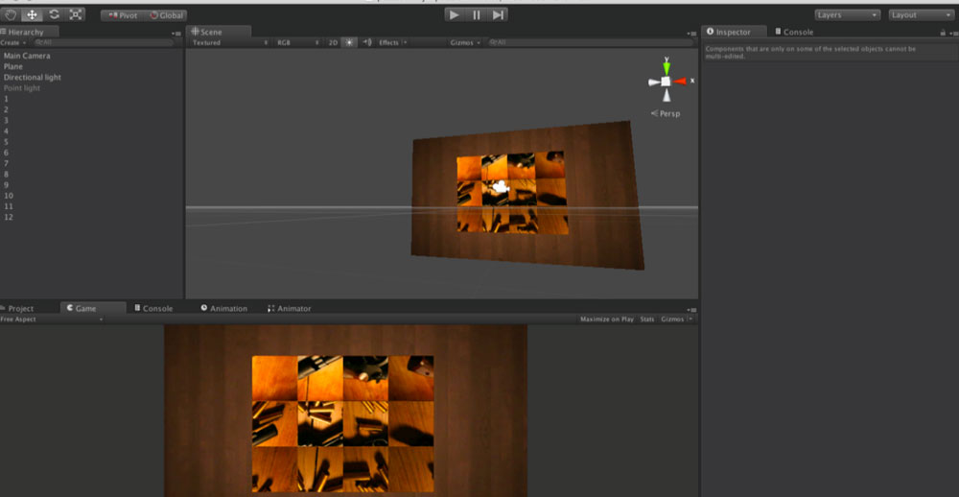Switch to the Animator tab
This screenshot has width=959, height=497.
[x=290, y=308]
